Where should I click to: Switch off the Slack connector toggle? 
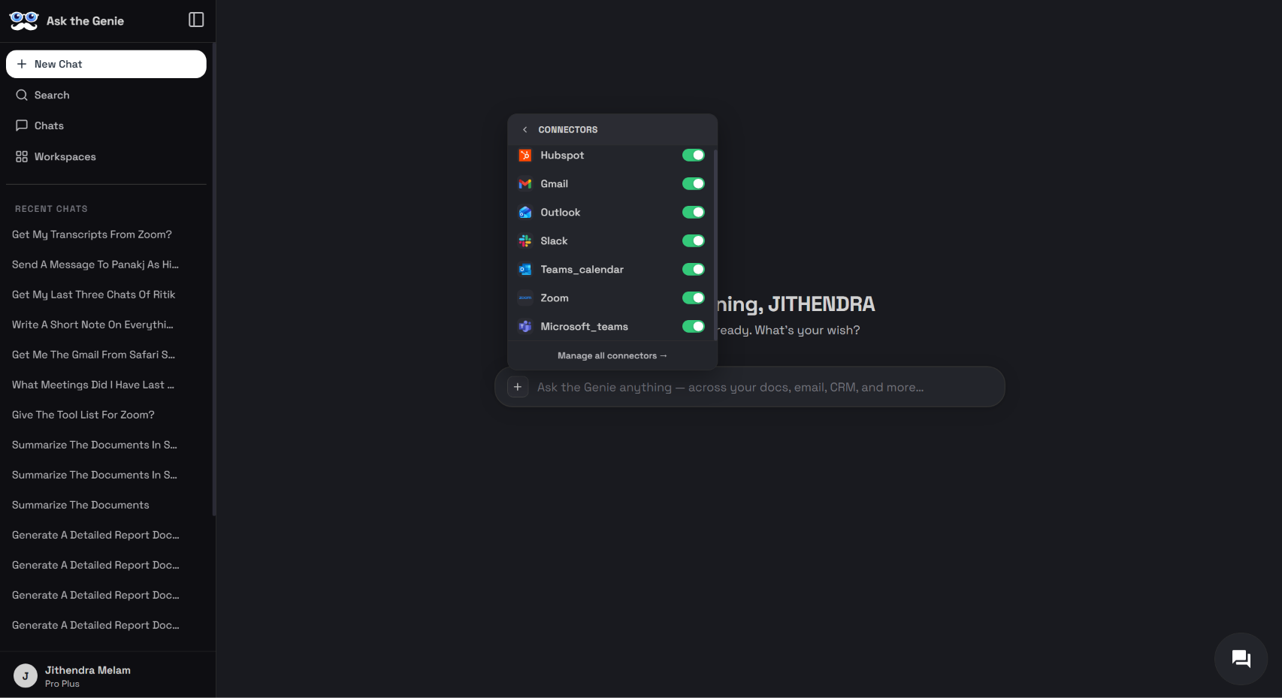pos(693,240)
